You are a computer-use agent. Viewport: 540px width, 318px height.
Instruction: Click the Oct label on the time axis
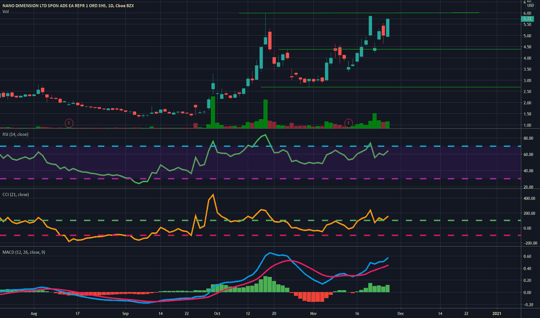coord(217,313)
